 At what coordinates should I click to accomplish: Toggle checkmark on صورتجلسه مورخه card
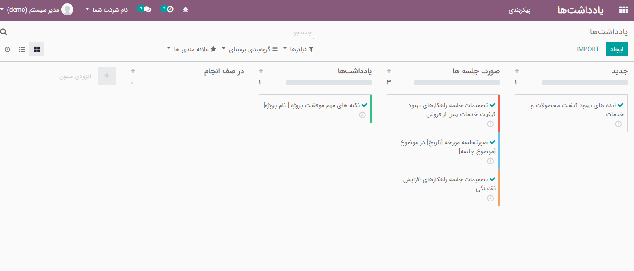(x=492, y=142)
